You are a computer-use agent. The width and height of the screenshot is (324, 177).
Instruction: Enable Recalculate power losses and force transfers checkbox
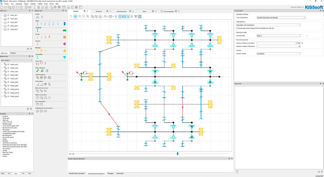coord(237,28)
